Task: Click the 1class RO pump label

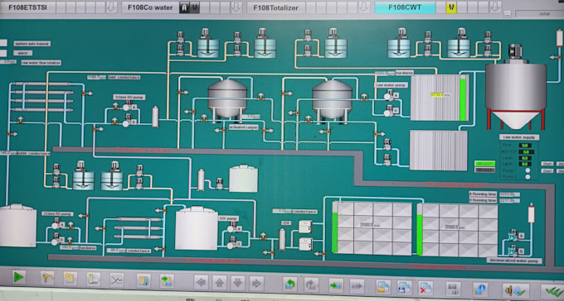Action: (x=129, y=97)
